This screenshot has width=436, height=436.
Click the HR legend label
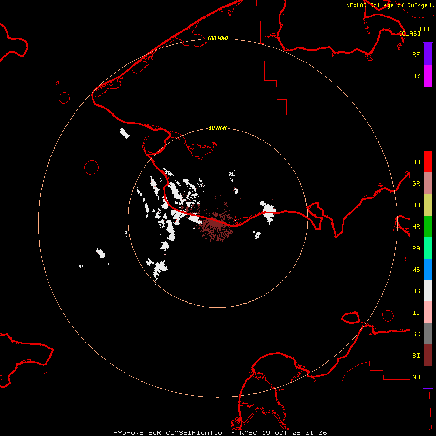(416, 227)
